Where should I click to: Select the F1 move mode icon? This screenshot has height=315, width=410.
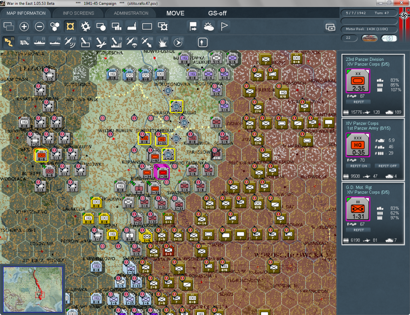(x=9, y=42)
